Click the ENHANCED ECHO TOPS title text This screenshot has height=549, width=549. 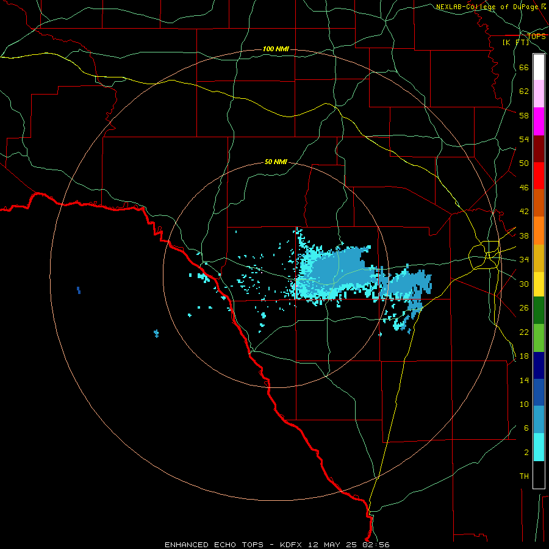coord(214,545)
